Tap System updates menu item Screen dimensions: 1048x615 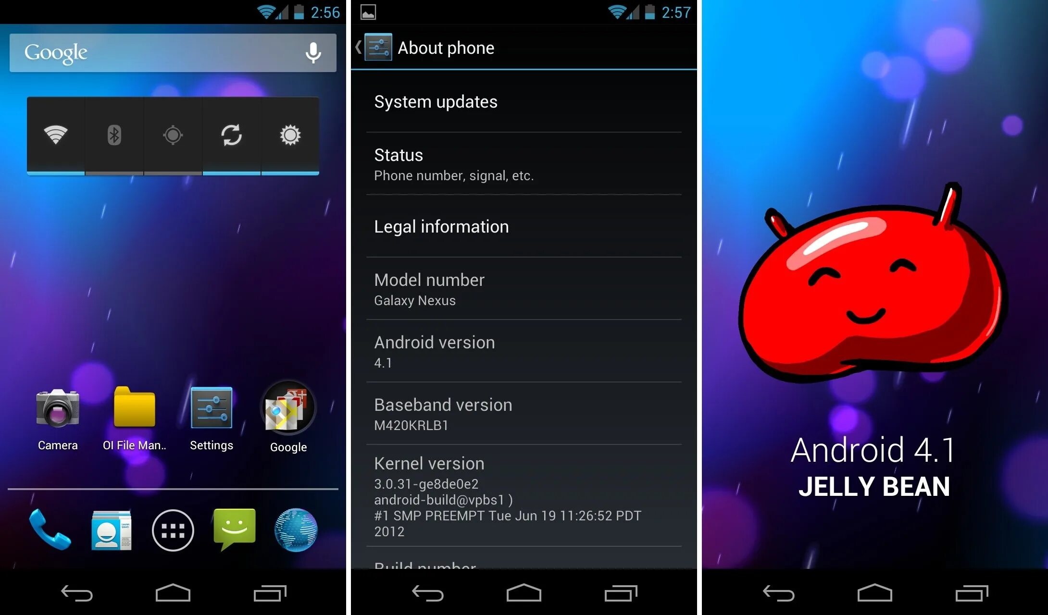524,101
